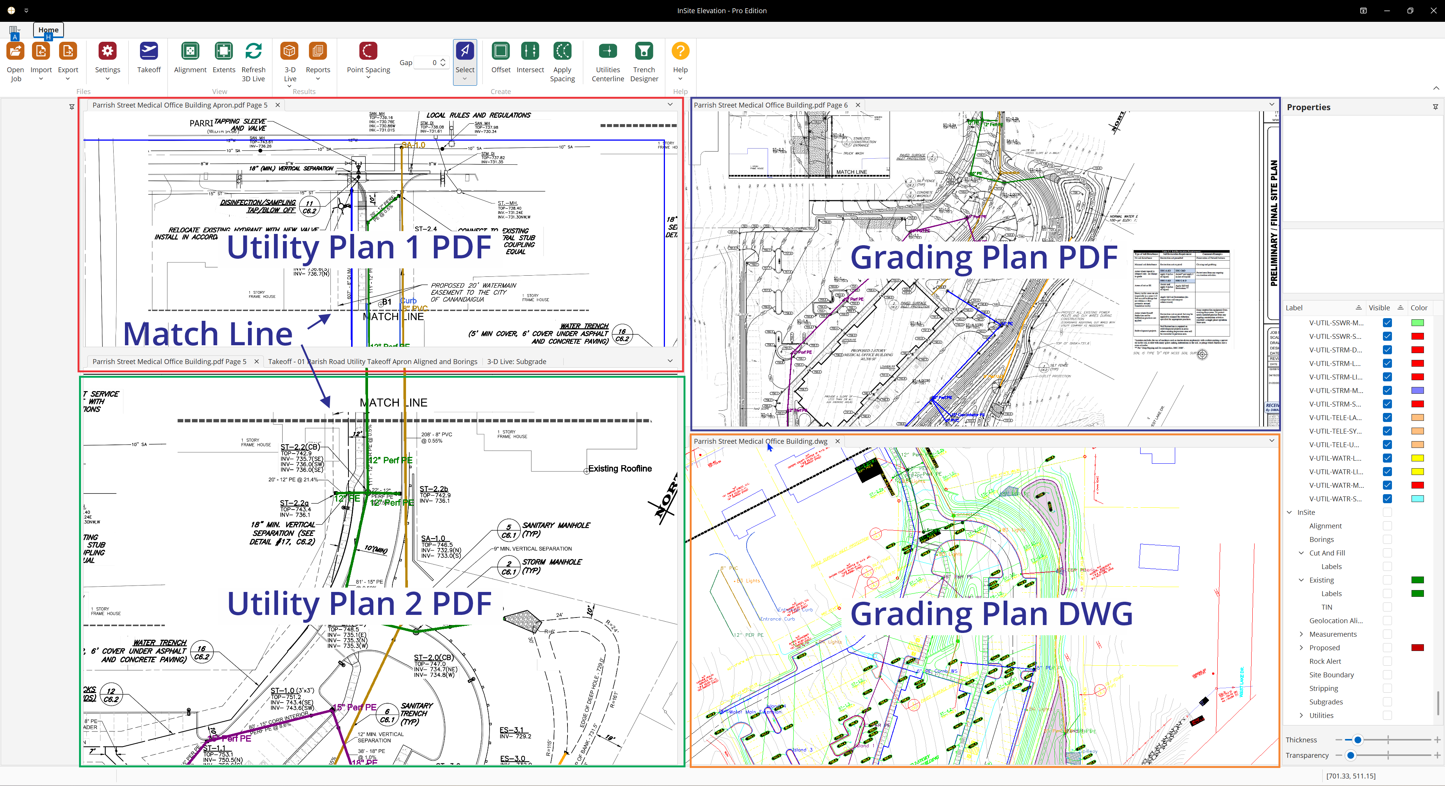
Task: Activate the Select tool
Action: coord(464,52)
